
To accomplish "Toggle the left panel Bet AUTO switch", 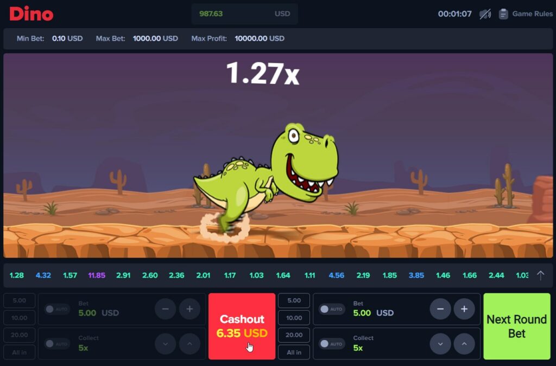I will pos(56,309).
